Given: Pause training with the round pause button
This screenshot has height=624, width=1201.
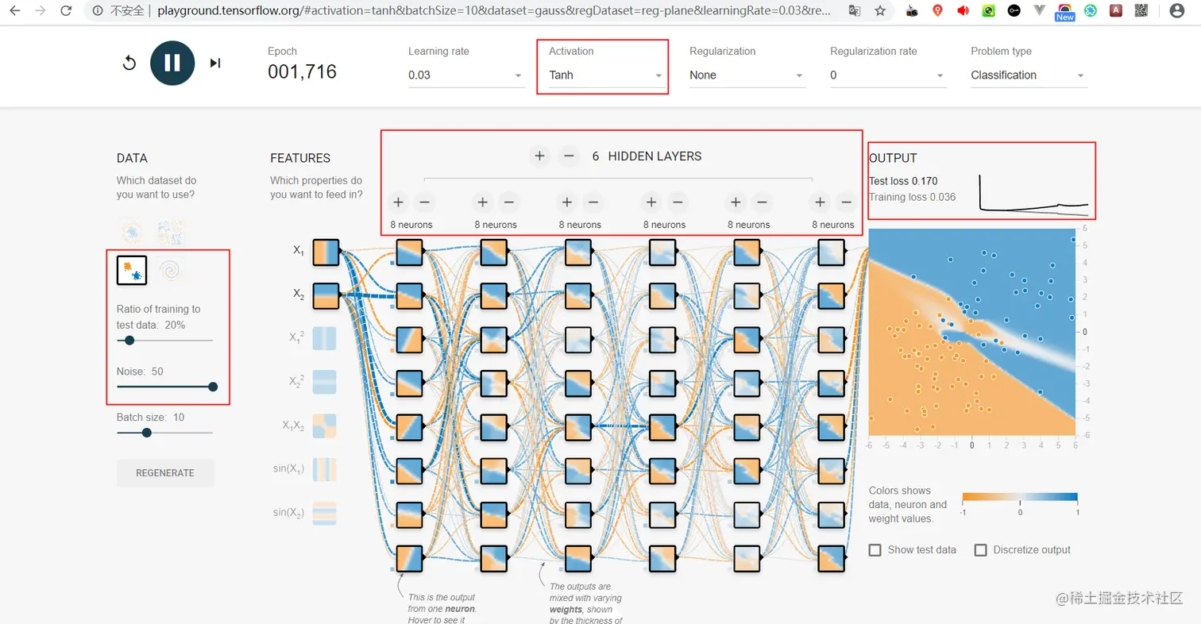Looking at the screenshot, I should point(172,63).
